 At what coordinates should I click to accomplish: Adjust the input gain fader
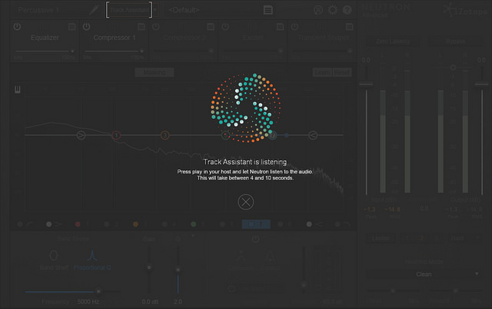coord(366,84)
